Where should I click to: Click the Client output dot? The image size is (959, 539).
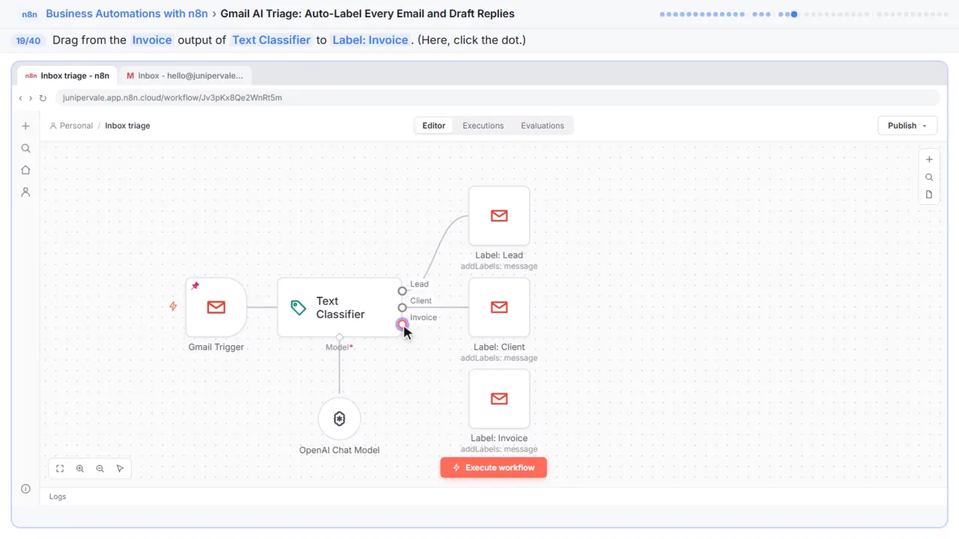pyautogui.click(x=402, y=307)
